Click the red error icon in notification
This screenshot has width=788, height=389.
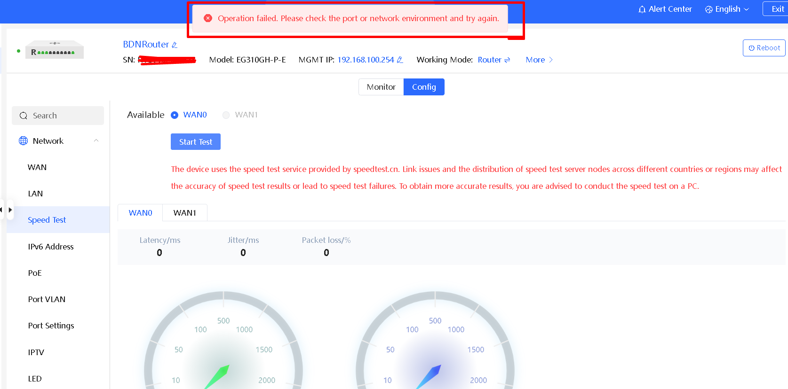click(x=208, y=18)
